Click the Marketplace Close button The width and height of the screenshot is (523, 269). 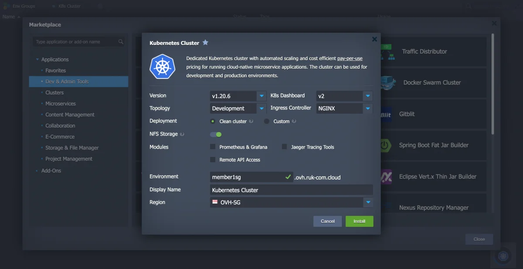(x=479, y=239)
